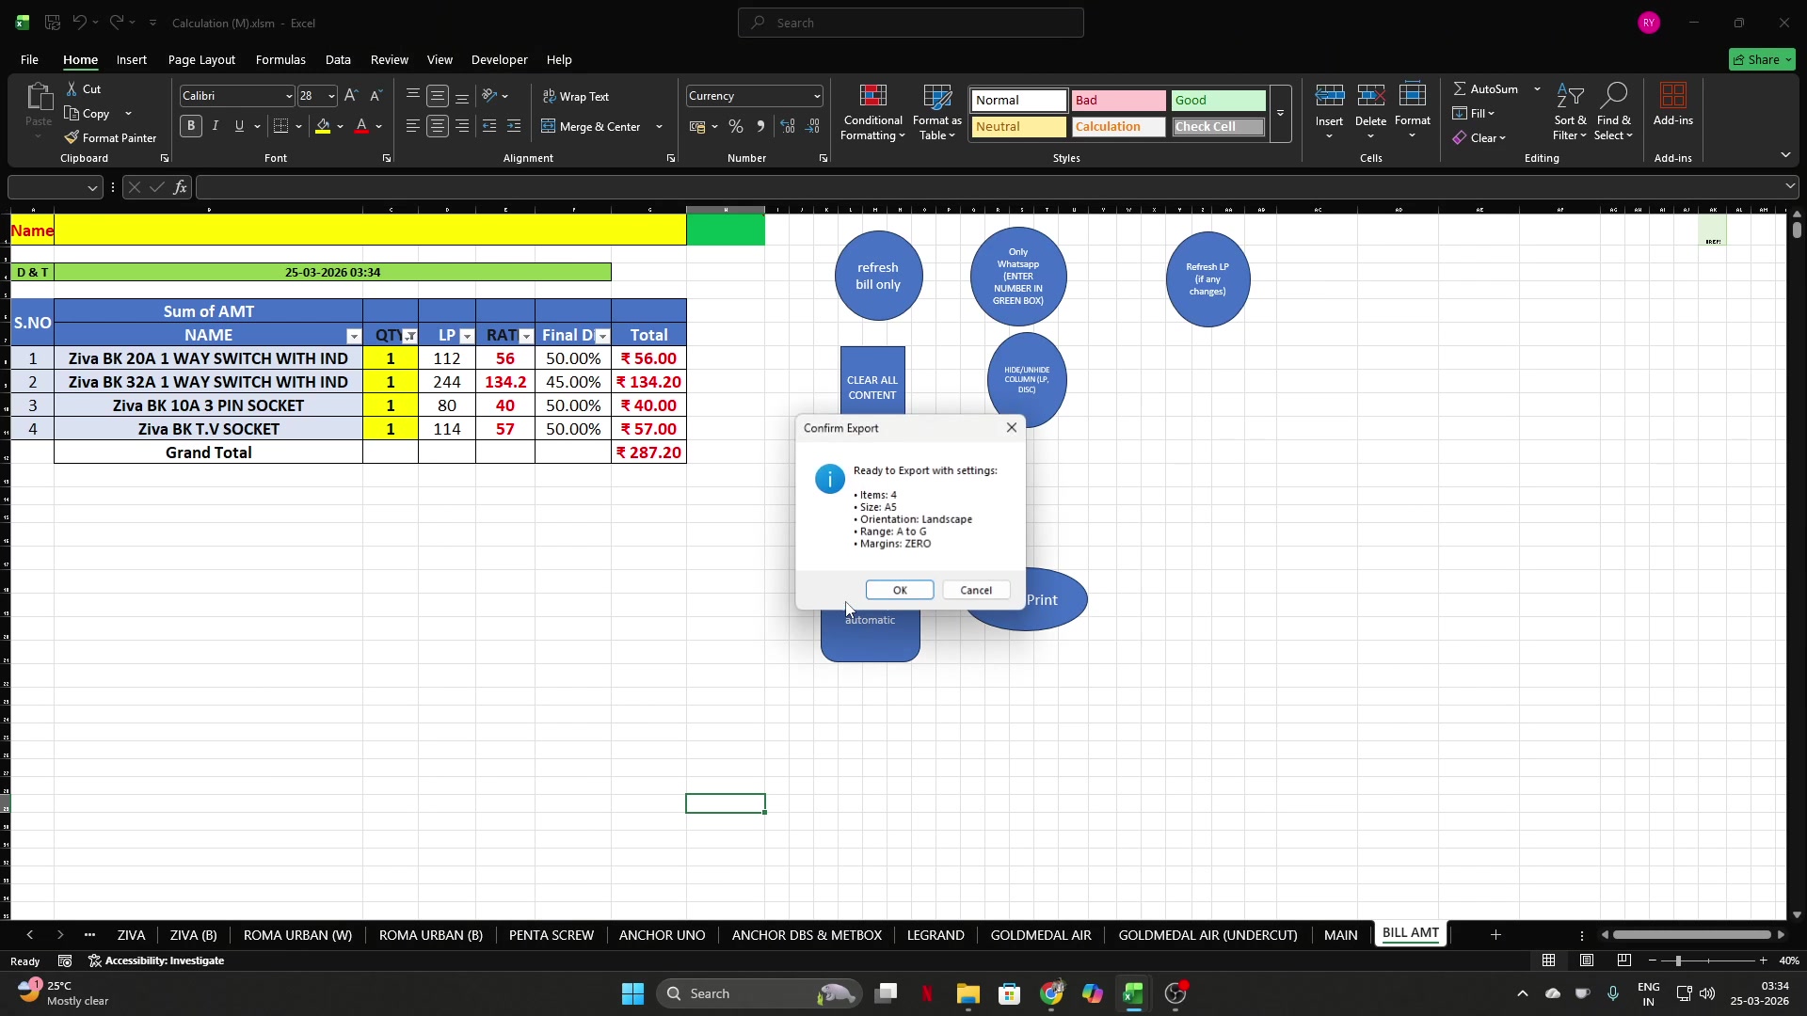The image size is (1807, 1016).
Task: Open the Font name dropdown
Action: 288,96
